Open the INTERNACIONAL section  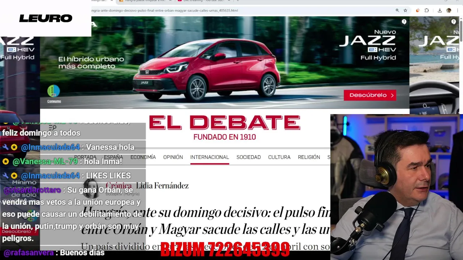pyautogui.click(x=209, y=157)
